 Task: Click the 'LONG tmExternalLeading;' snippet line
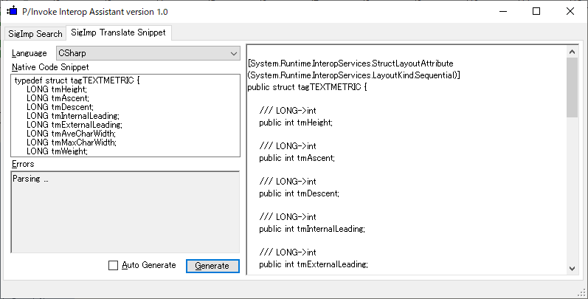tap(75, 125)
